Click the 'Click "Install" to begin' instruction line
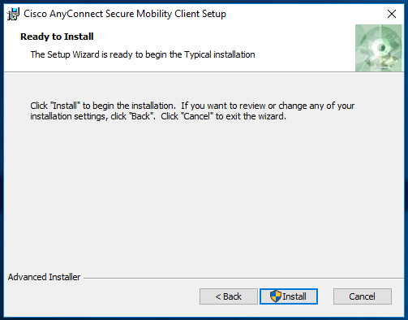Viewport: 408px width, 320px height. tap(192, 106)
